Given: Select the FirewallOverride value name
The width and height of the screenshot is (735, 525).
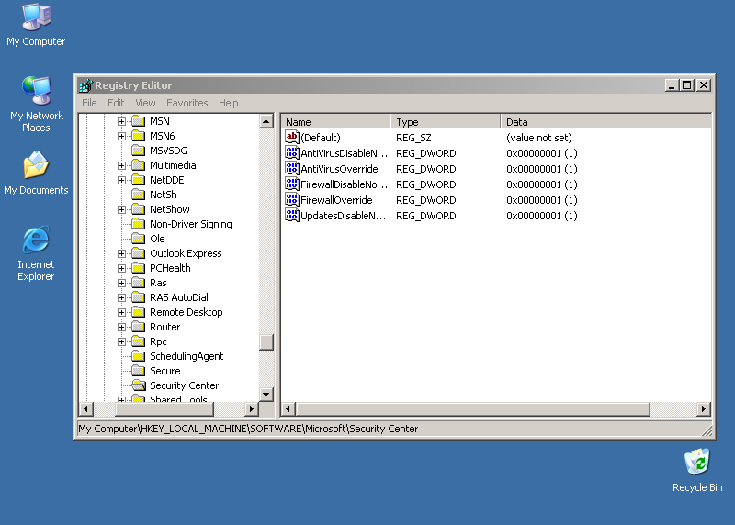Looking at the screenshot, I should point(336,200).
